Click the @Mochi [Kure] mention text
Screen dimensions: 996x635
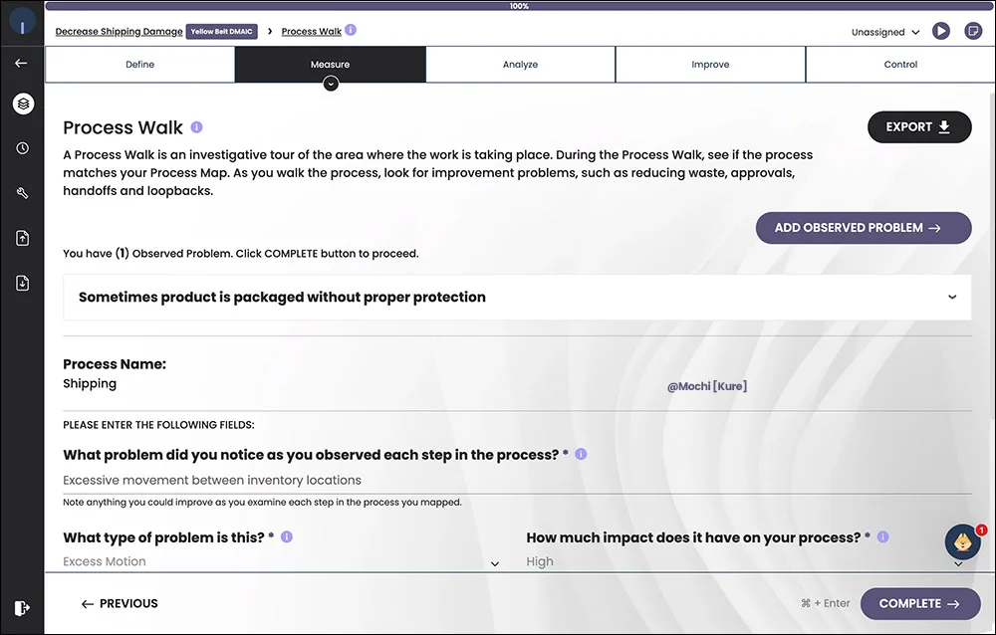[707, 386]
